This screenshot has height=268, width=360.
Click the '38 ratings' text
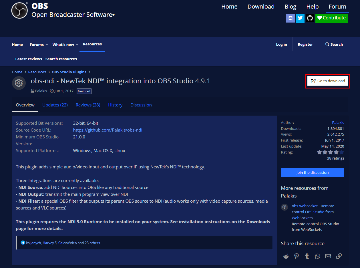(335, 158)
